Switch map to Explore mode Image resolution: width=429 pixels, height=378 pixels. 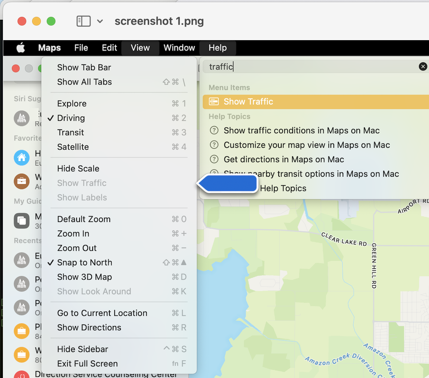(x=119, y=104)
